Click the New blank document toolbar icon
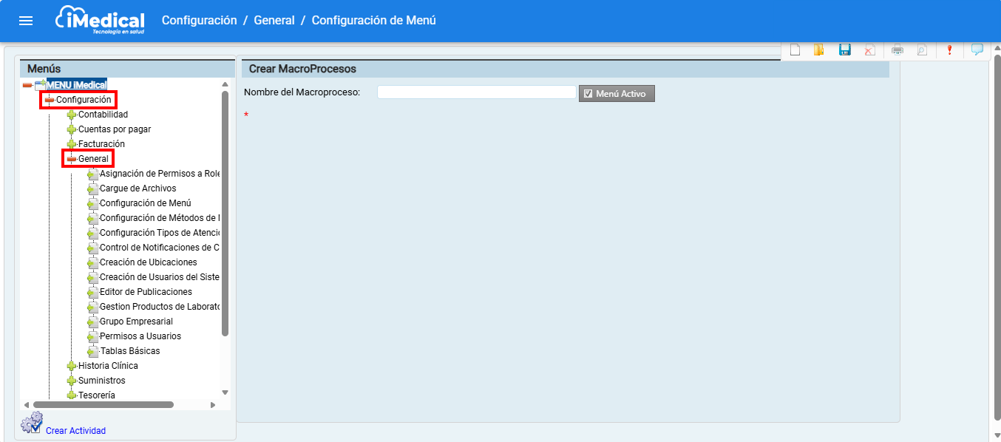Screen dimensions: 1001x442 click(x=795, y=50)
